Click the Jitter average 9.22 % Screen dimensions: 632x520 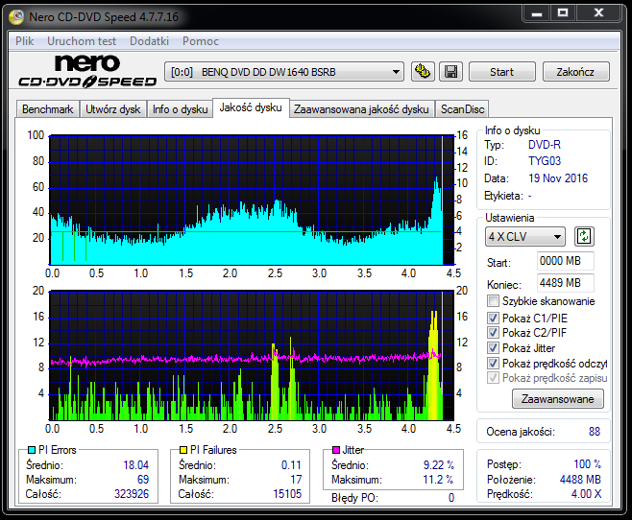(439, 465)
